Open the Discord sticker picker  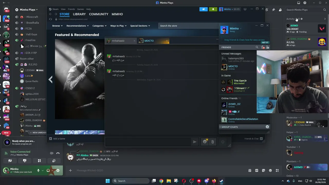click(263, 170)
